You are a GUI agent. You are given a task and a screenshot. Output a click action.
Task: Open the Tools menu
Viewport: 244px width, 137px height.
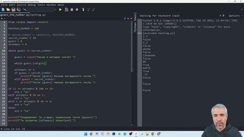(x=41, y=5)
